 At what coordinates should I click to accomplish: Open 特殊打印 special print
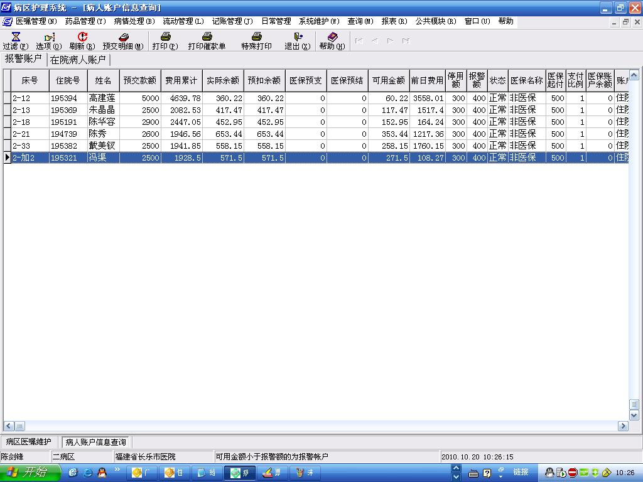(257, 41)
